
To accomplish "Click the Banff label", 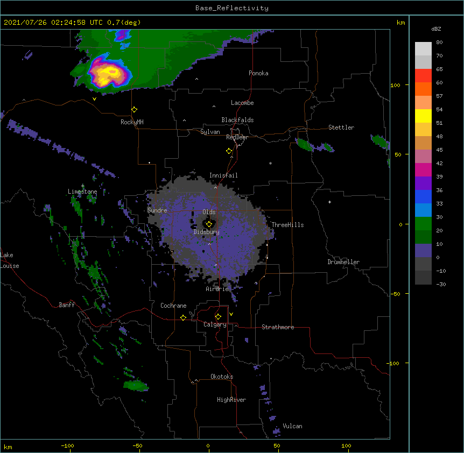I will [67, 305].
